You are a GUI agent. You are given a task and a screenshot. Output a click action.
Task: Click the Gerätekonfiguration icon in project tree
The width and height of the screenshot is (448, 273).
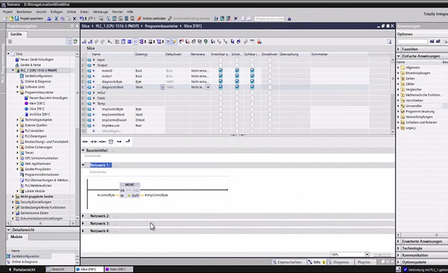click(22, 76)
